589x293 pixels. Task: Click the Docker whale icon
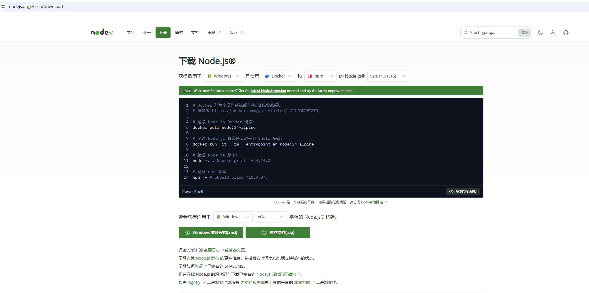[267, 76]
